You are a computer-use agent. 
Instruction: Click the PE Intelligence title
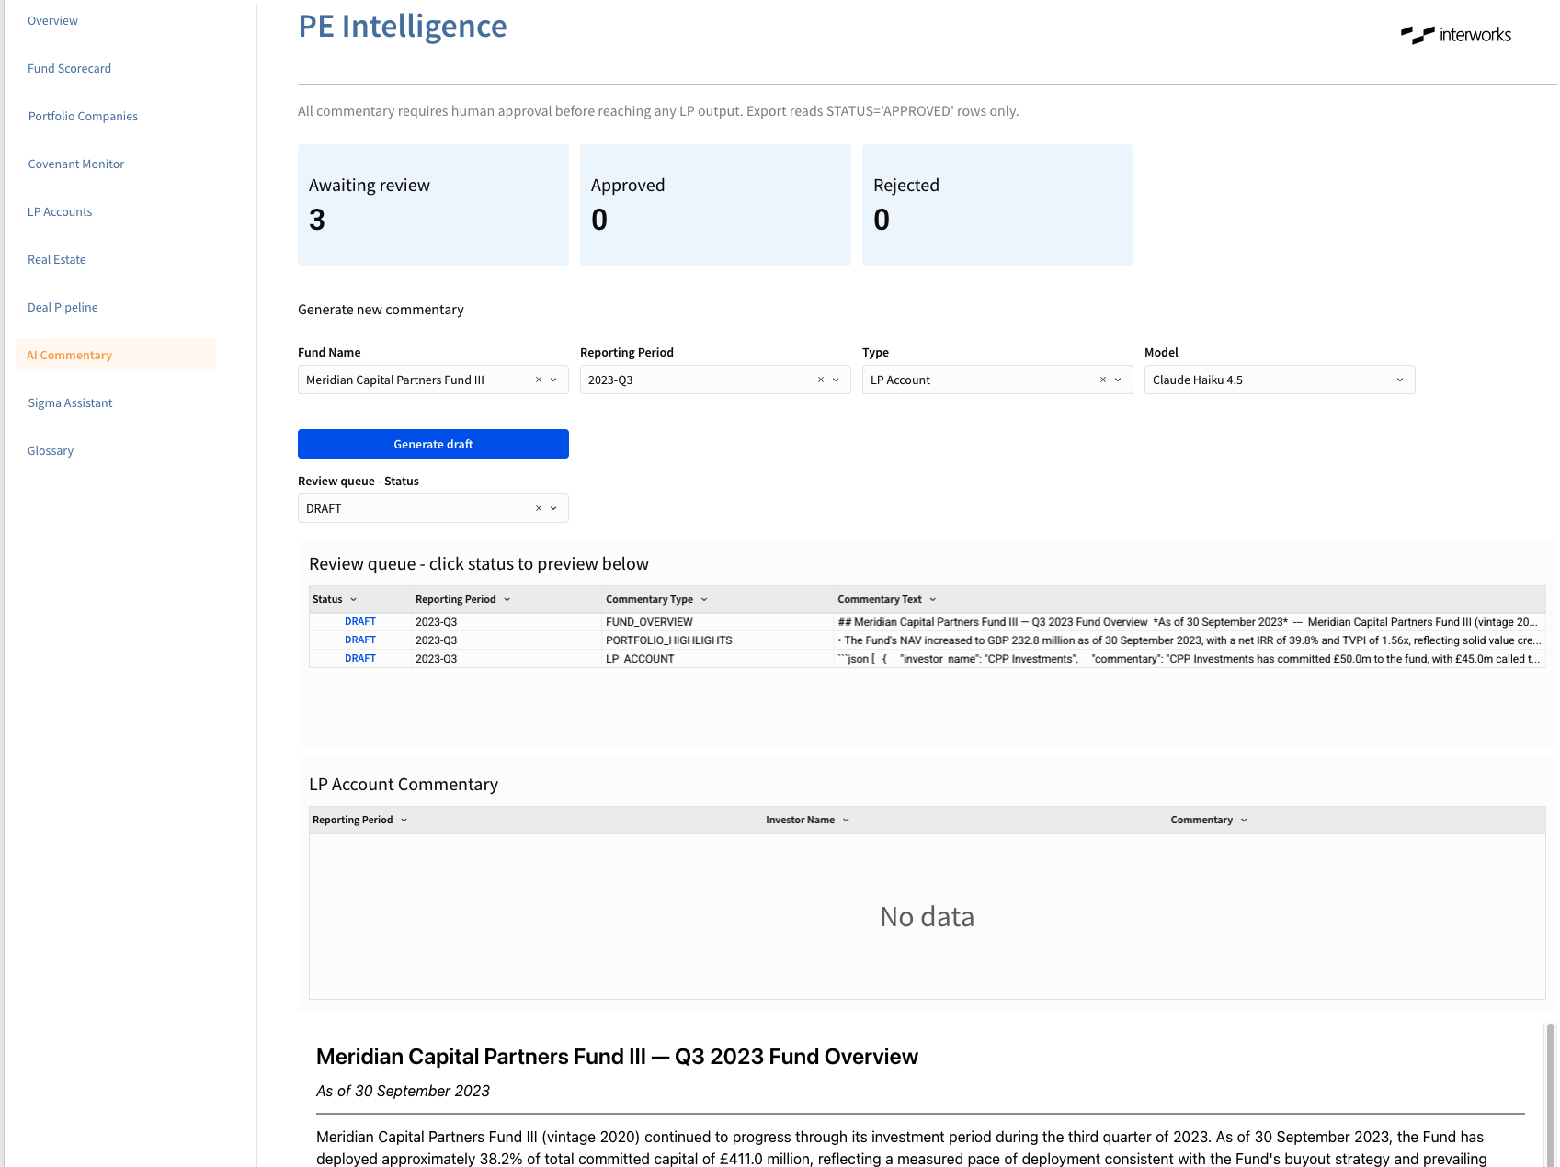click(x=403, y=26)
